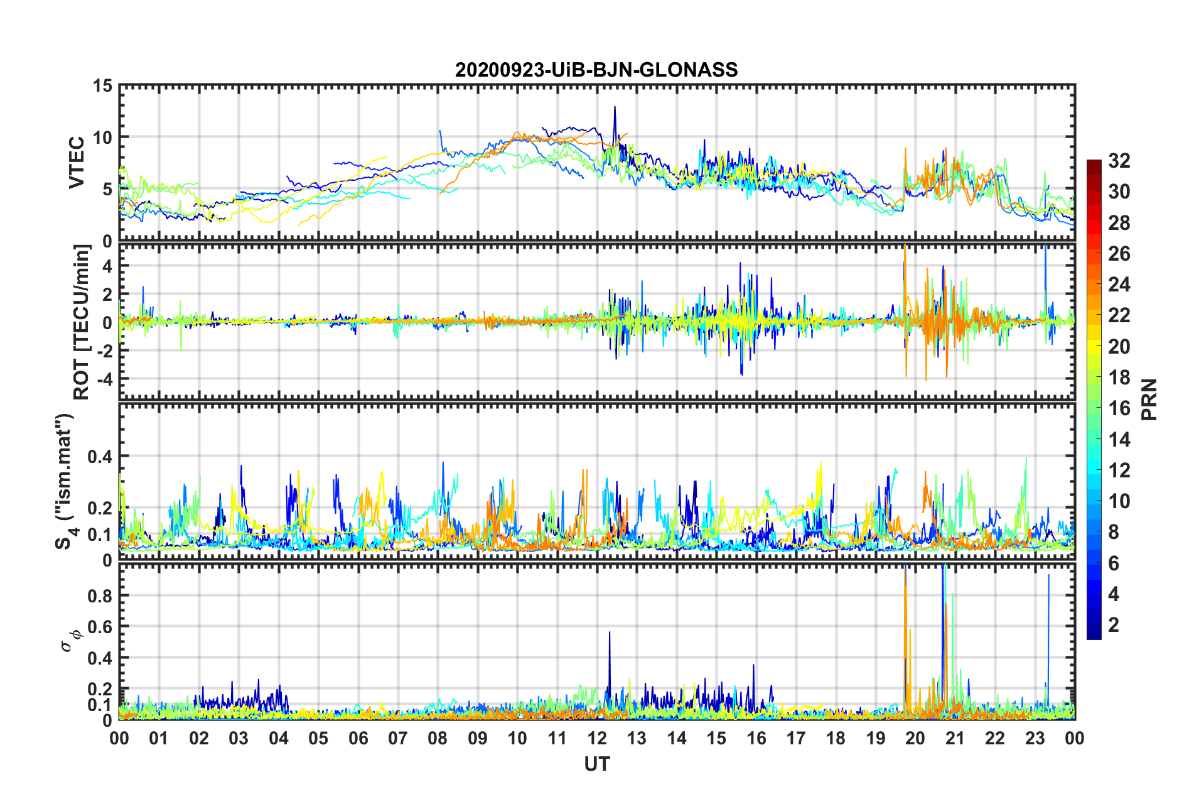Click x-axis tick label 01
Viewport: 1194px width, 799px height.
pos(159,738)
